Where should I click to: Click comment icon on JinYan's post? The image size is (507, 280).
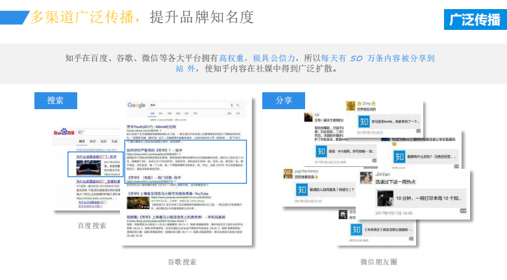(463, 210)
